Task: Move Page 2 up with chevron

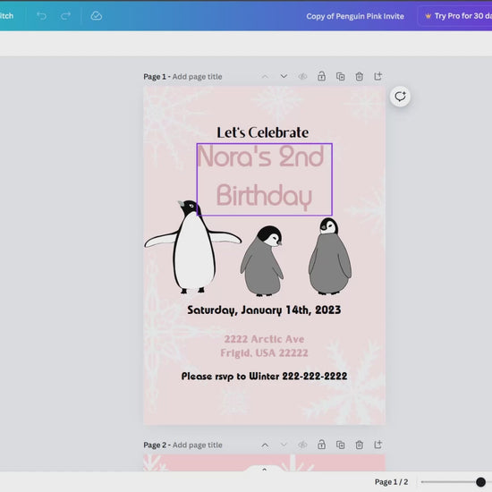Action: tap(265, 445)
